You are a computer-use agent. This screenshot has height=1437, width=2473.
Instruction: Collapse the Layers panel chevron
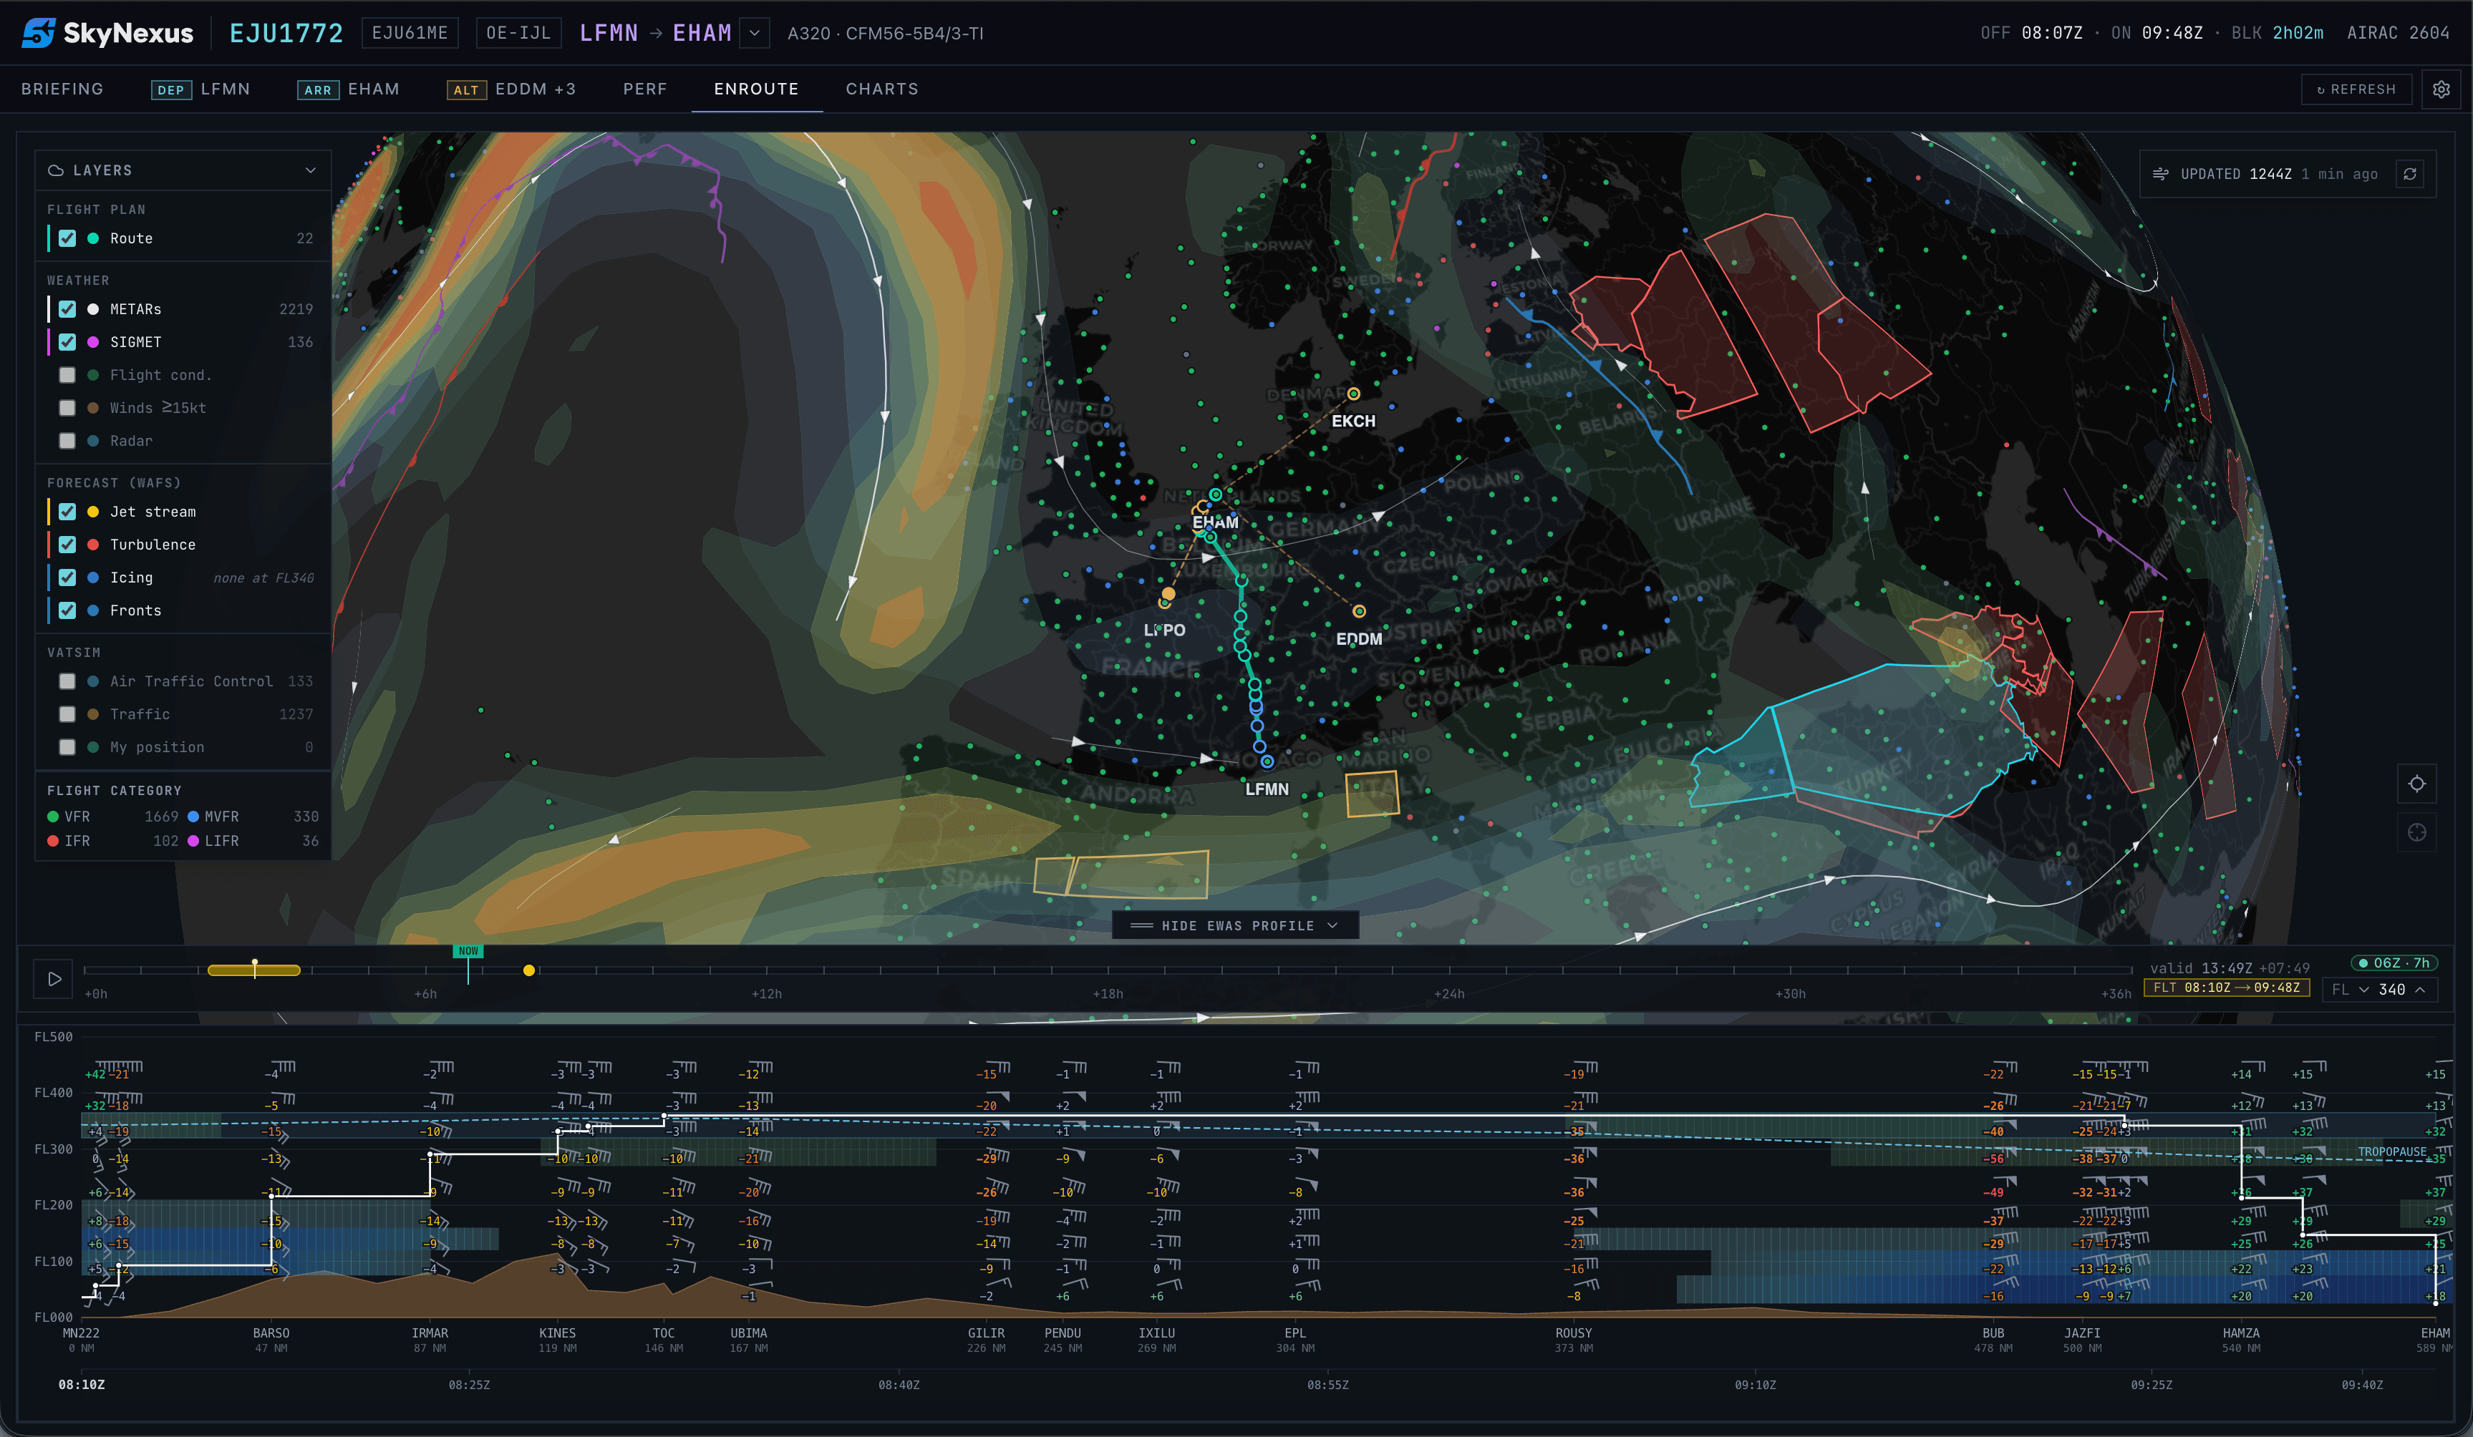pyautogui.click(x=311, y=170)
